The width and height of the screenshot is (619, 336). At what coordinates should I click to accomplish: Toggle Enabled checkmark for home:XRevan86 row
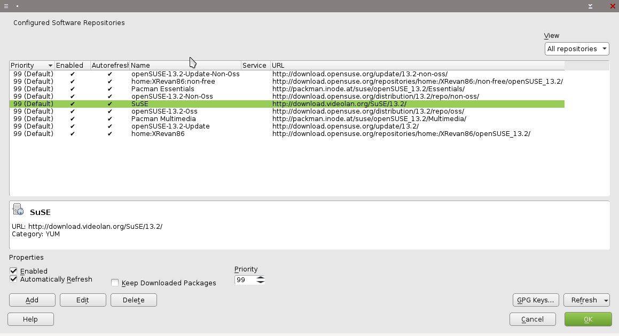point(72,134)
